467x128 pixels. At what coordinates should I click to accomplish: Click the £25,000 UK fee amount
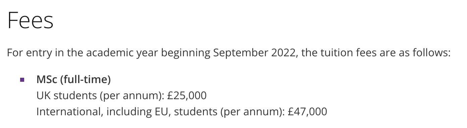pyautogui.click(x=187, y=96)
